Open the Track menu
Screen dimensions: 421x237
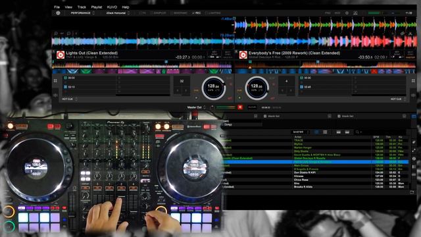[82, 7]
